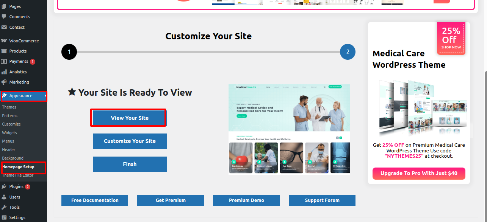Select Homepage Setup in the sidebar
The width and height of the screenshot is (487, 222).
coord(18,167)
